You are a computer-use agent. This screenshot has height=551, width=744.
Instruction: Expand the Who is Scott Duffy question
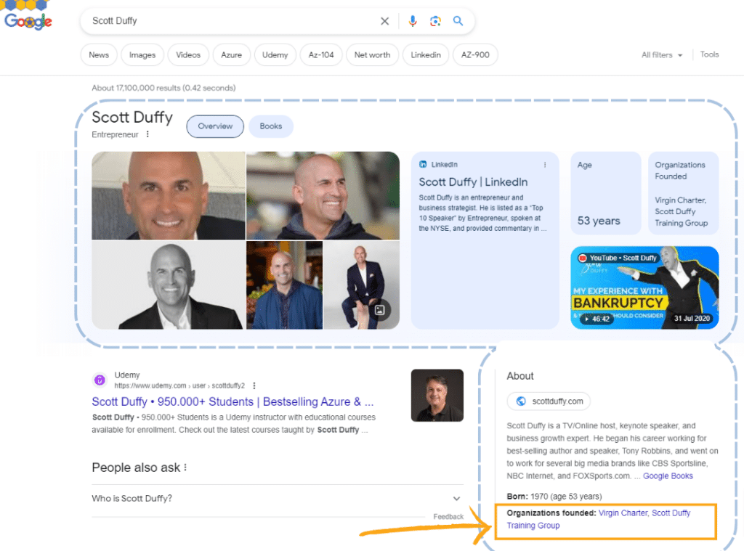click(276, 498)
